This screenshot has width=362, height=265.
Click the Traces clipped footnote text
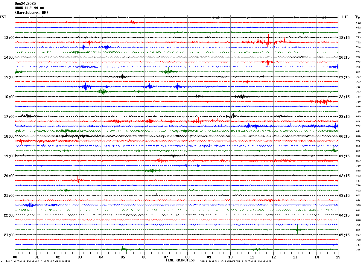[x=235, y=261]
